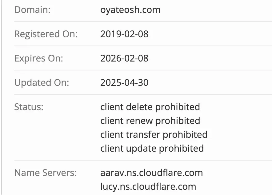Click the Updated On label

(x=42, y=82)
